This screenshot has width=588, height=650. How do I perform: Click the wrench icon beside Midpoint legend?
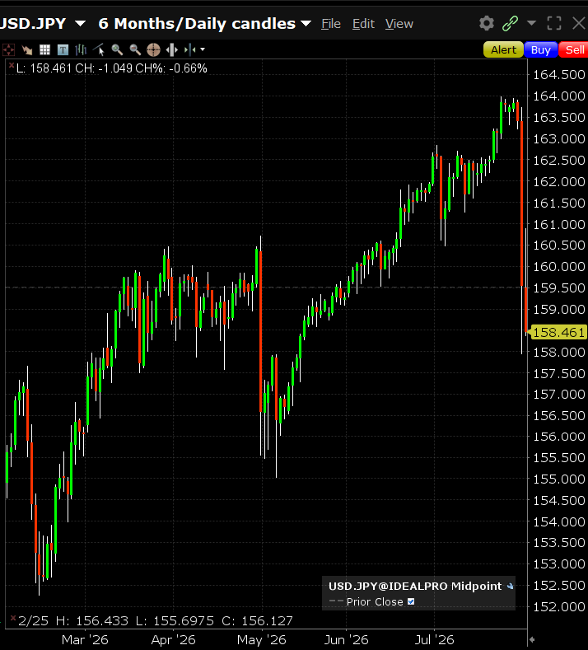coord(510,587)
